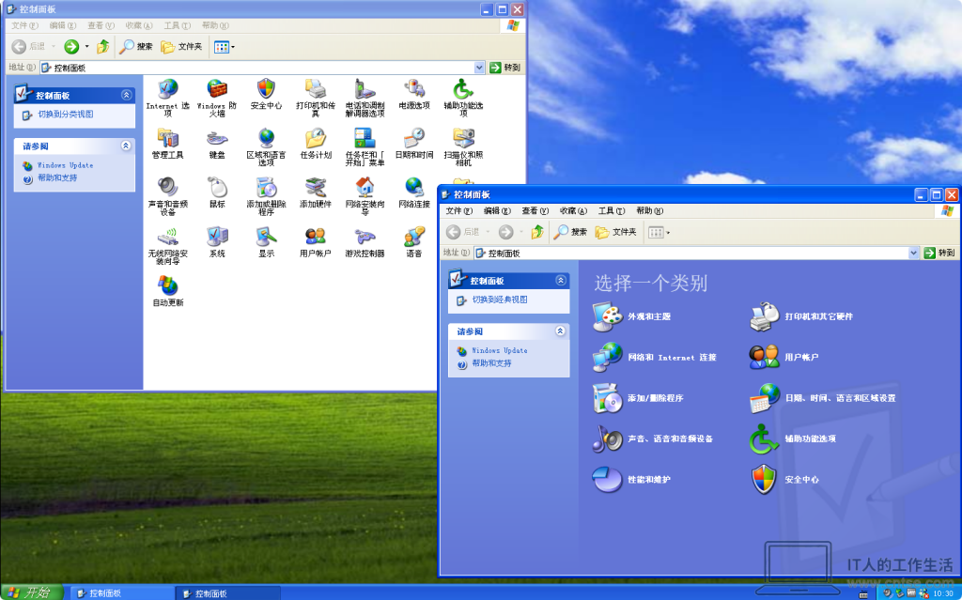Collapse 请参阅 panel in back window
Screen dimensions: 962x600
pyautogui.click(x=126, y=146)
